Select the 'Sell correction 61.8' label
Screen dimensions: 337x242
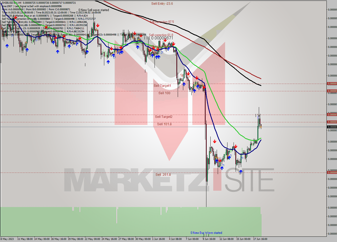pos(161,35)
